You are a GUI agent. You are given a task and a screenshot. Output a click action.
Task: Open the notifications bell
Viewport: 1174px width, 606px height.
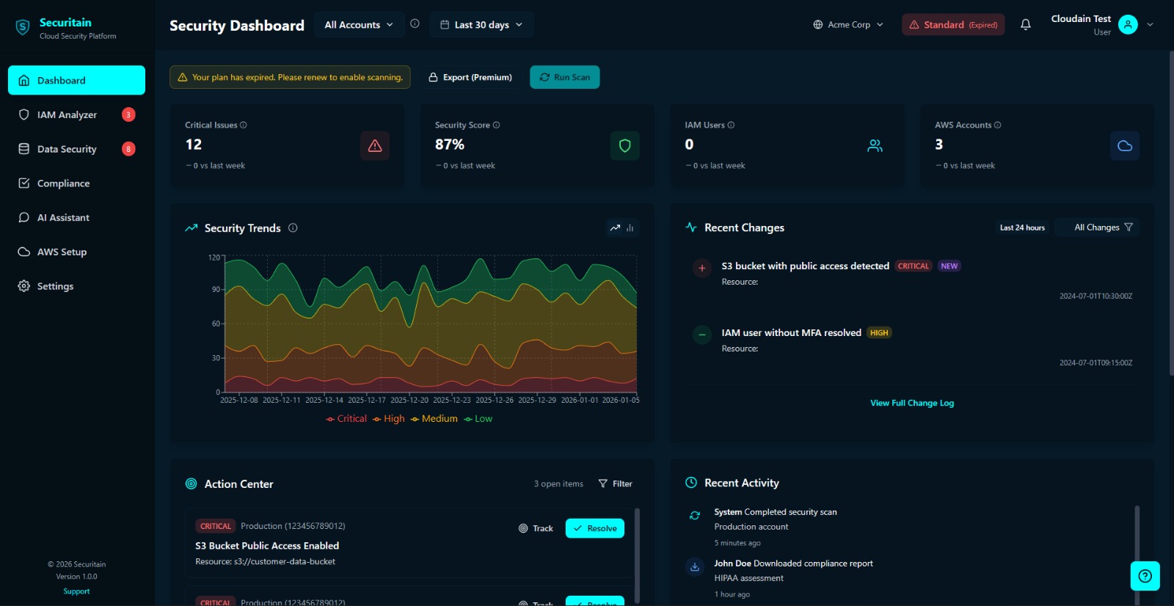(x=1026, y=24)
